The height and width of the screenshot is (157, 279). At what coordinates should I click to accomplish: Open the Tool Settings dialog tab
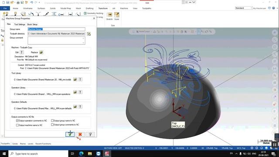20,24
